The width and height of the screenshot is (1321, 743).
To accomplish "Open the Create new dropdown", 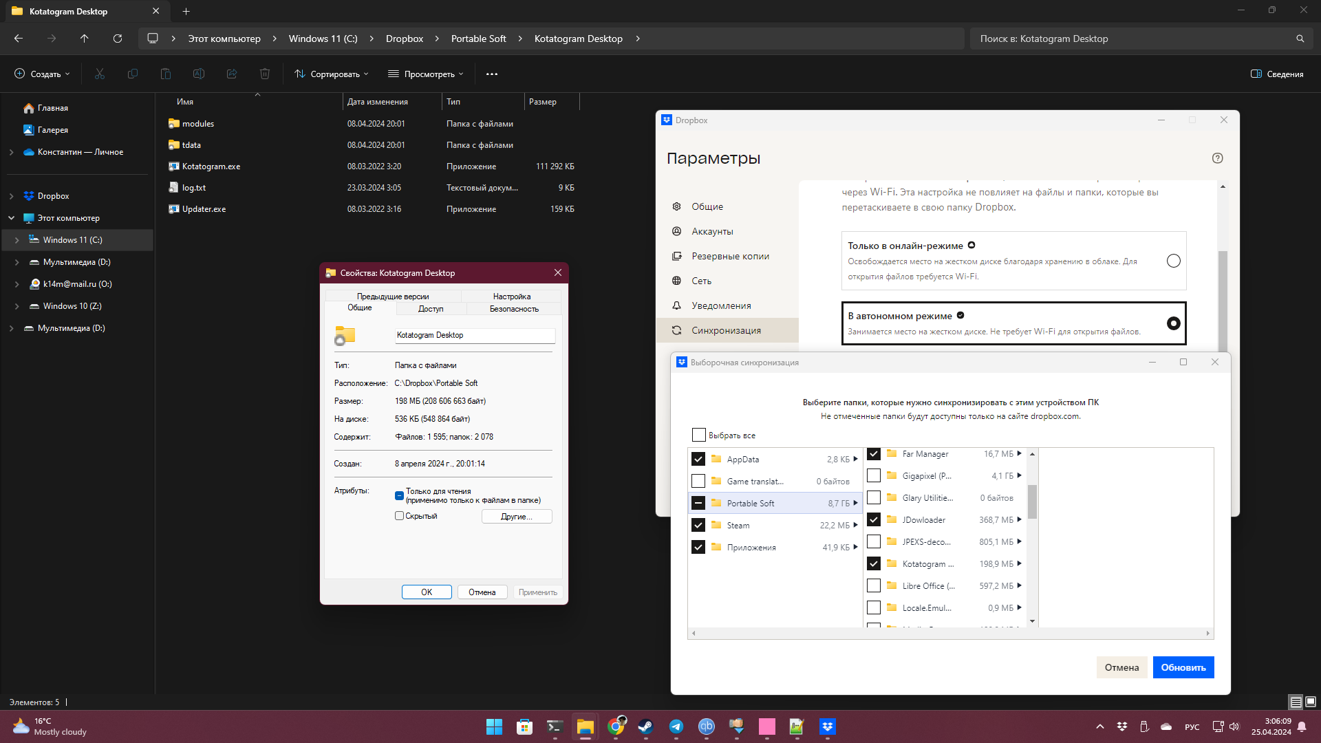I will (43, 74).
